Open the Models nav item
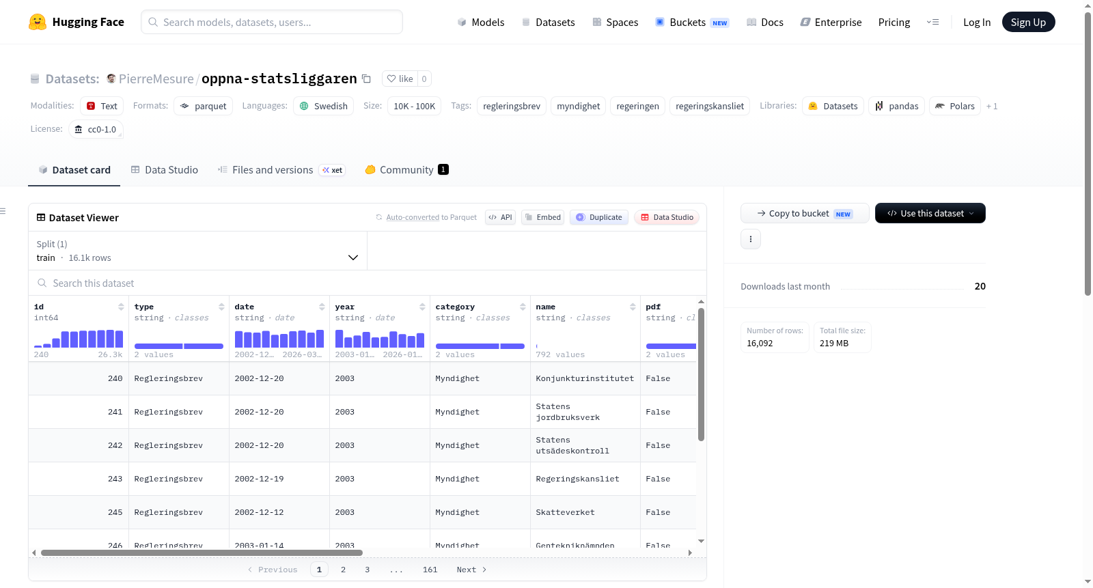Viewport: 1093px width, 588px height. click(481, 23)
